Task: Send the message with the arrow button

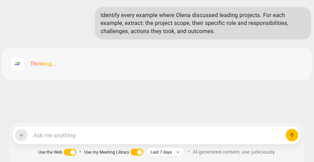Action: pos(292,135)
